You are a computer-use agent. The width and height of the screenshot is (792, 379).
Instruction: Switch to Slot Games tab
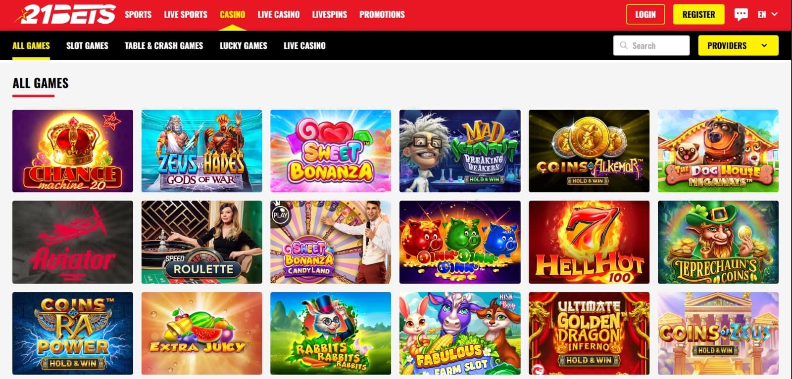click(87, 45)
